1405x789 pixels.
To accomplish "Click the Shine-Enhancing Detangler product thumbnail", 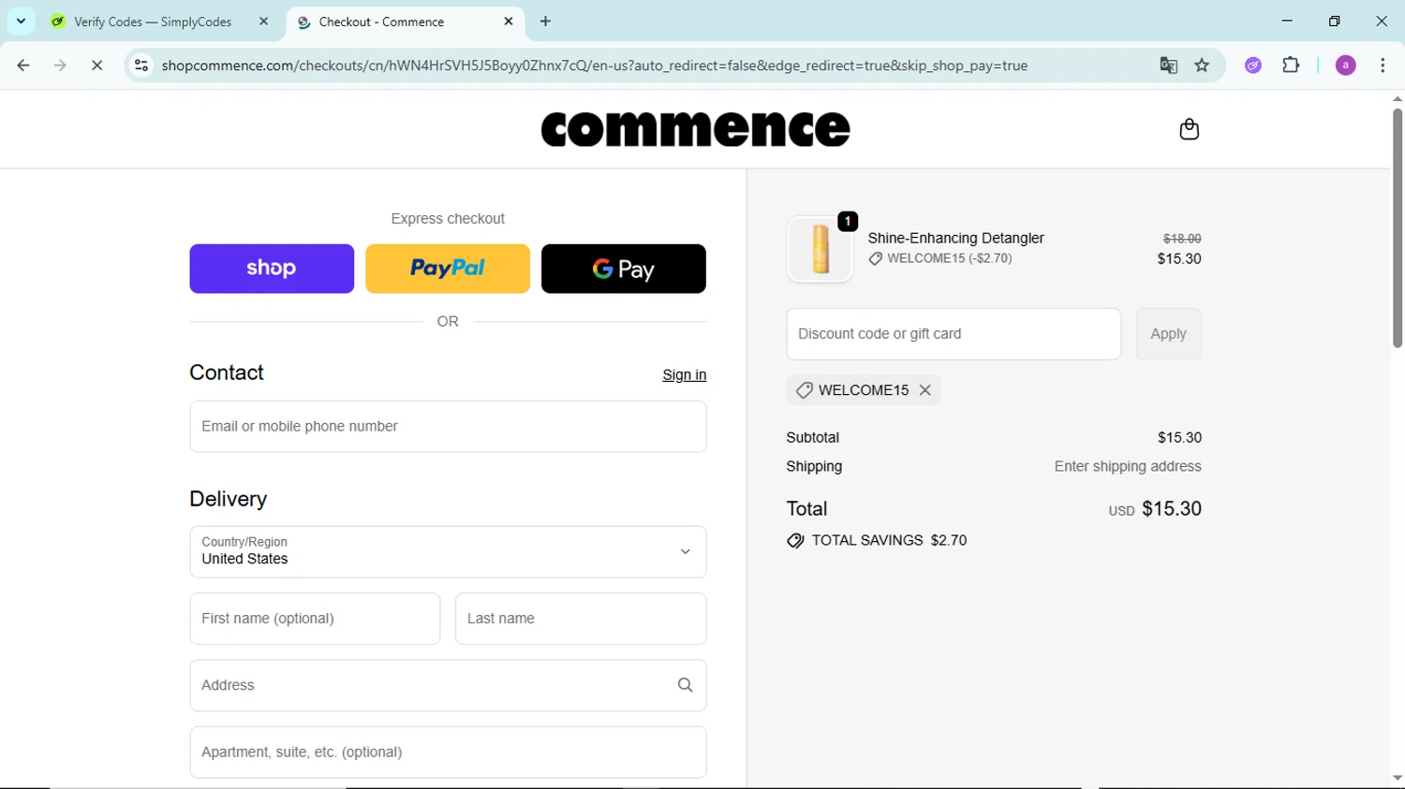I will click(821, 249).
